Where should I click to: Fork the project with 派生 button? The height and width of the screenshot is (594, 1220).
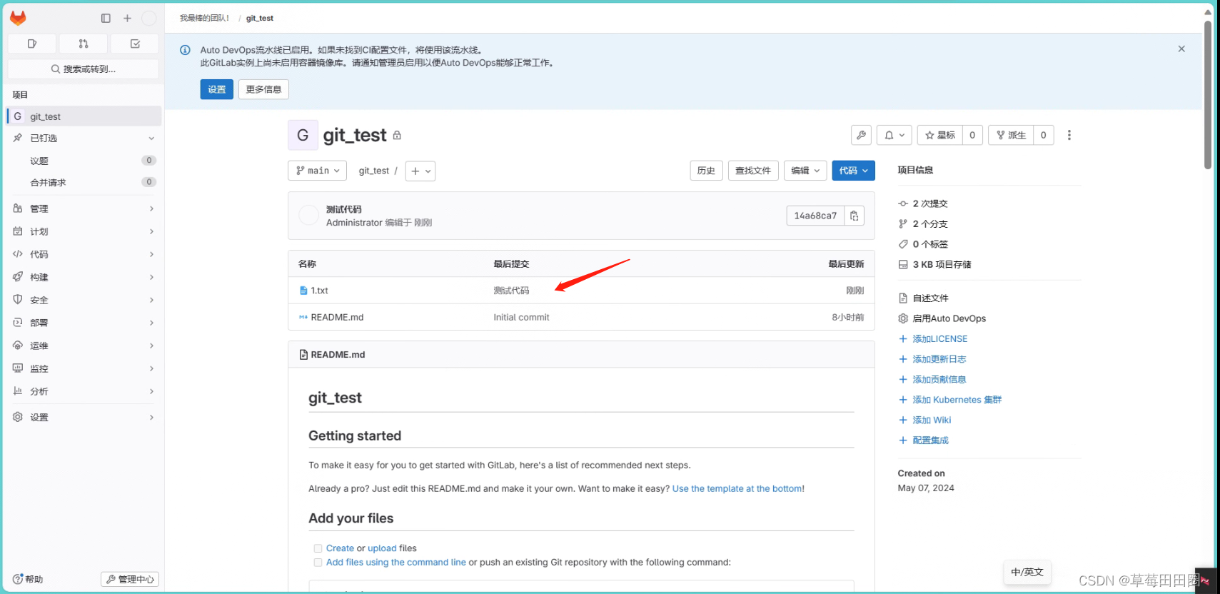pos(1011,135)
